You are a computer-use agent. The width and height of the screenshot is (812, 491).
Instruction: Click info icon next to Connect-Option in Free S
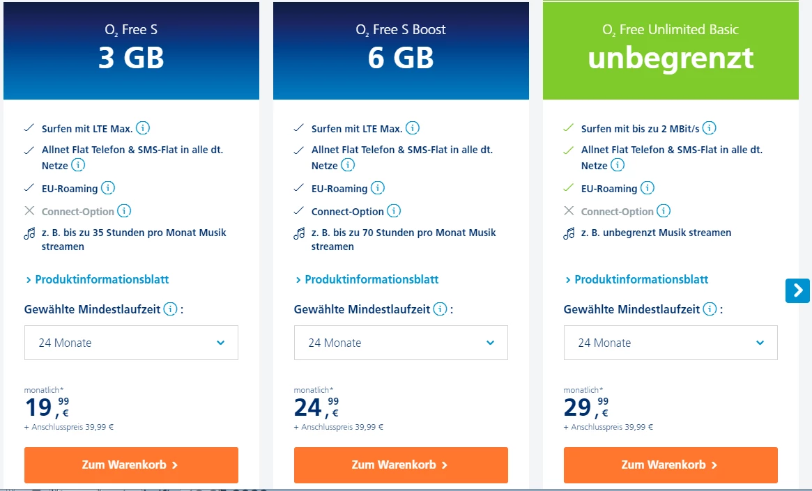124,211
